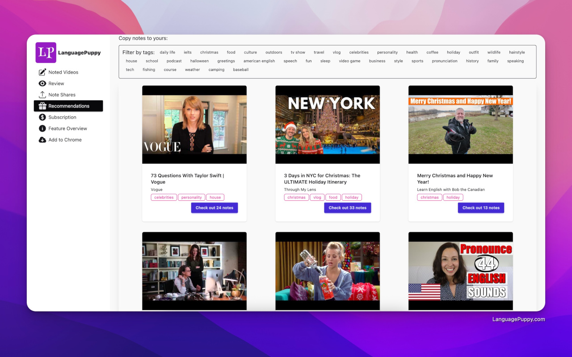Image resolution: width=572 pixels, height=357 pixels.
Task: Click the LanguagePuppy brand name in sidebar
Action: pyautogui.click(x=80, y=53)
